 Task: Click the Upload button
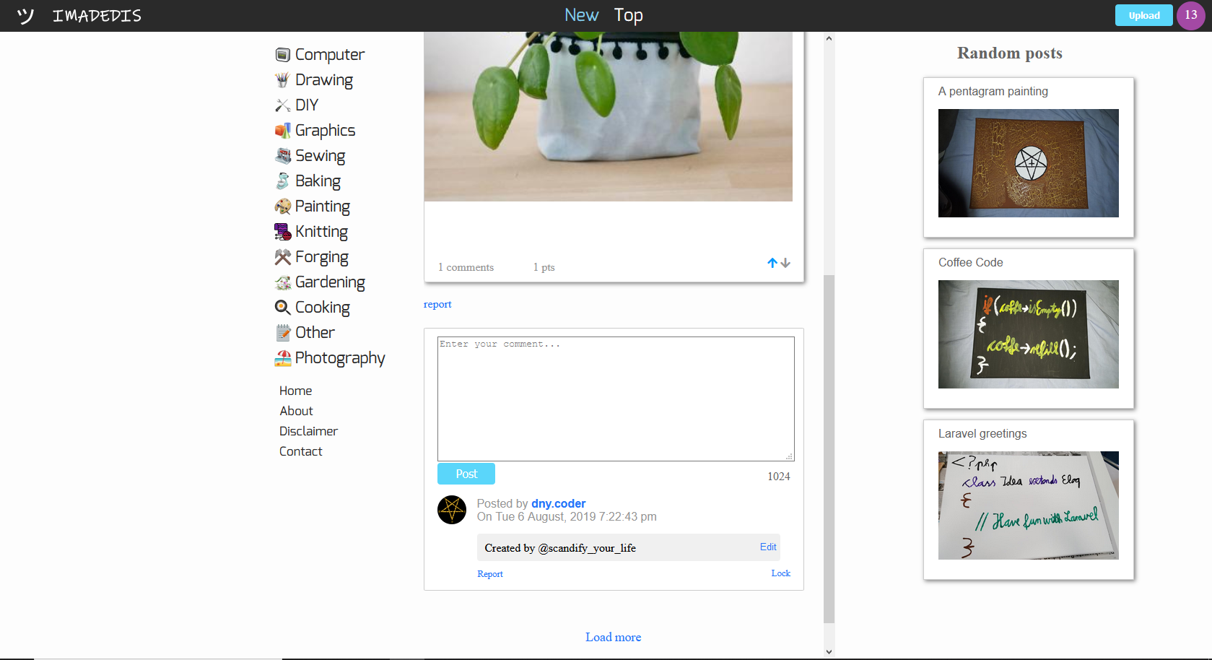pos(1144,15)
